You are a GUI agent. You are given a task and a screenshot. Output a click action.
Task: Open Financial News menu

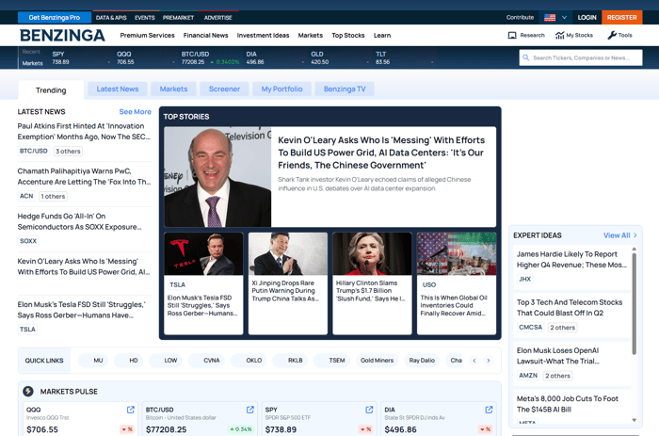205,36
